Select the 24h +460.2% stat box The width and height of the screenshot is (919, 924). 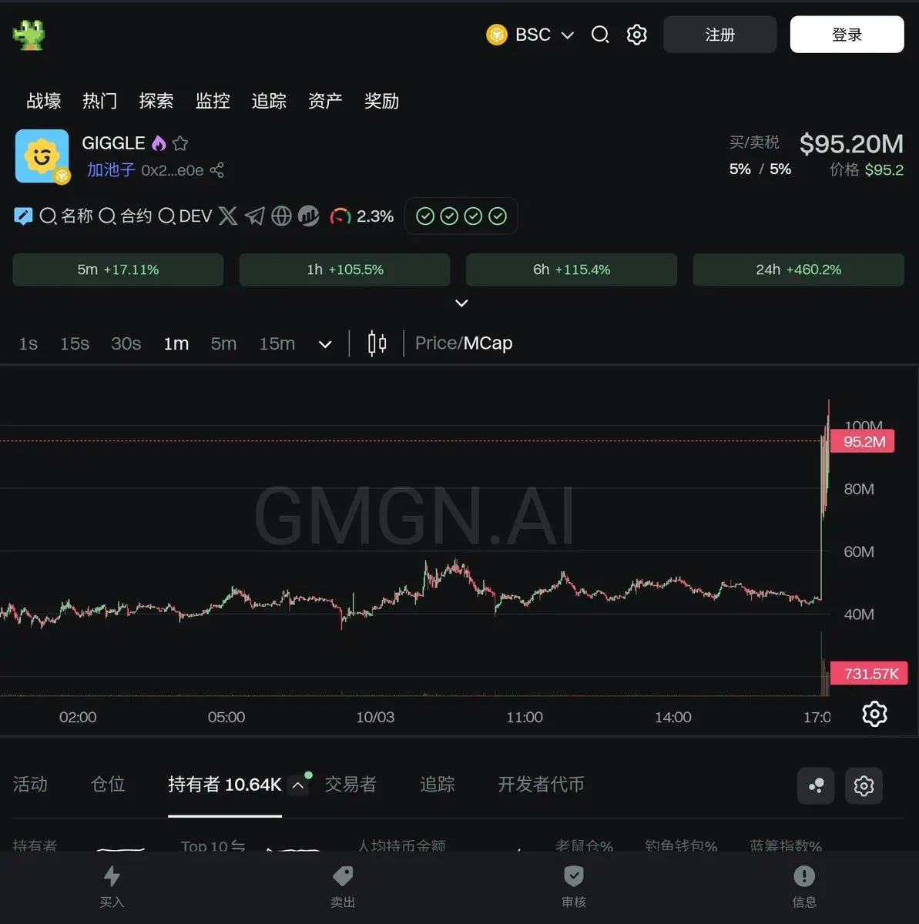[x=799, y=269]
